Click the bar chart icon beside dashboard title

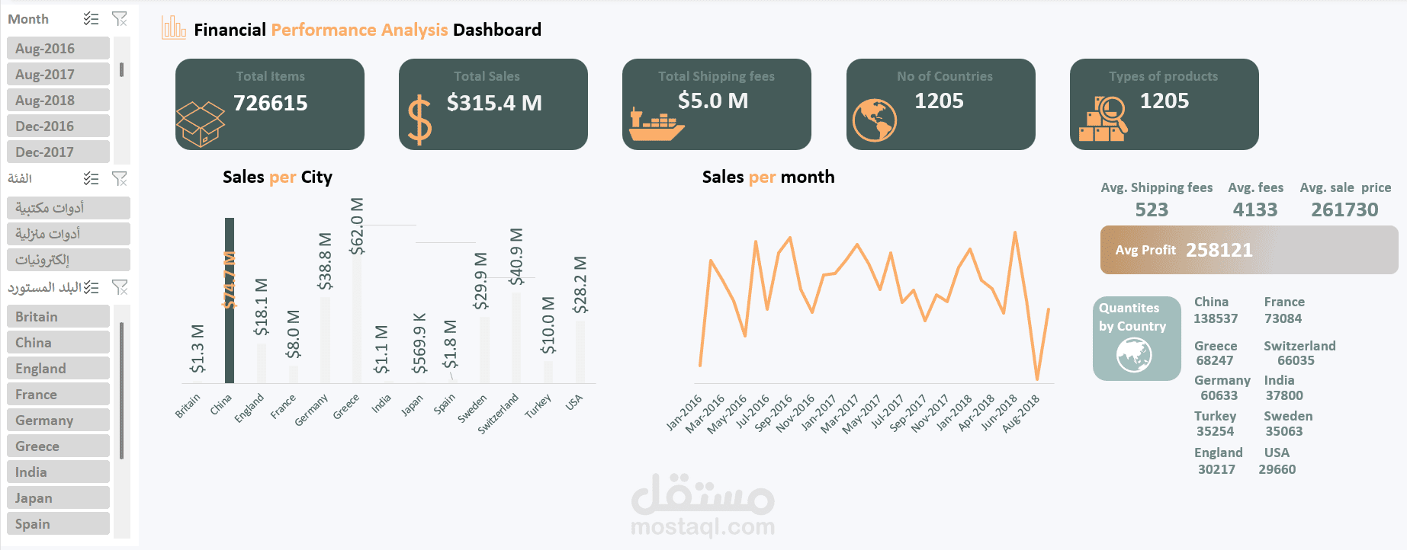[x=173, y=28]
